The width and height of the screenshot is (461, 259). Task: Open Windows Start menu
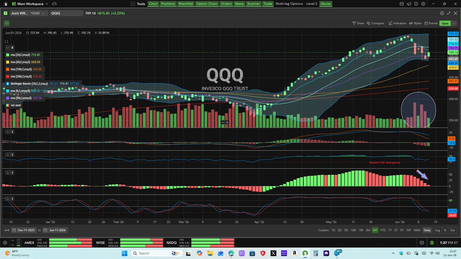(124, 253)
